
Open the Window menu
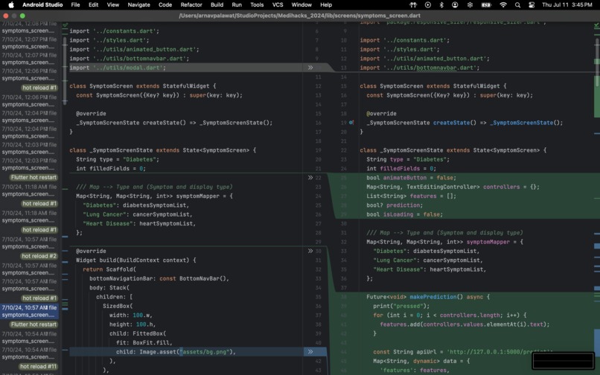coord(301,4)
